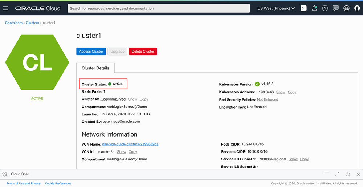This screenshot has height=187, width=363.
Task: Show the full Cluster Id
Action: point(132,99)
